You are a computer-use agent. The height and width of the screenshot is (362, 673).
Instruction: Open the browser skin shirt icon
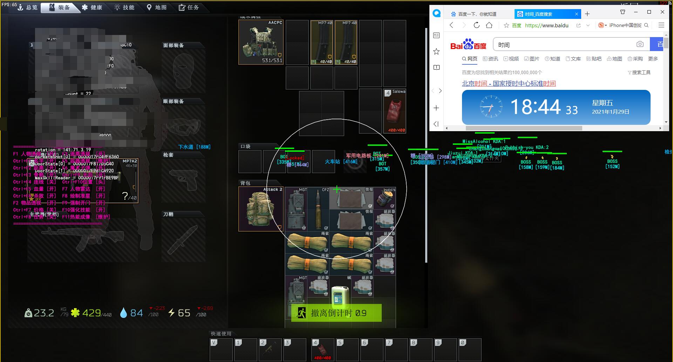click(623, 12)
